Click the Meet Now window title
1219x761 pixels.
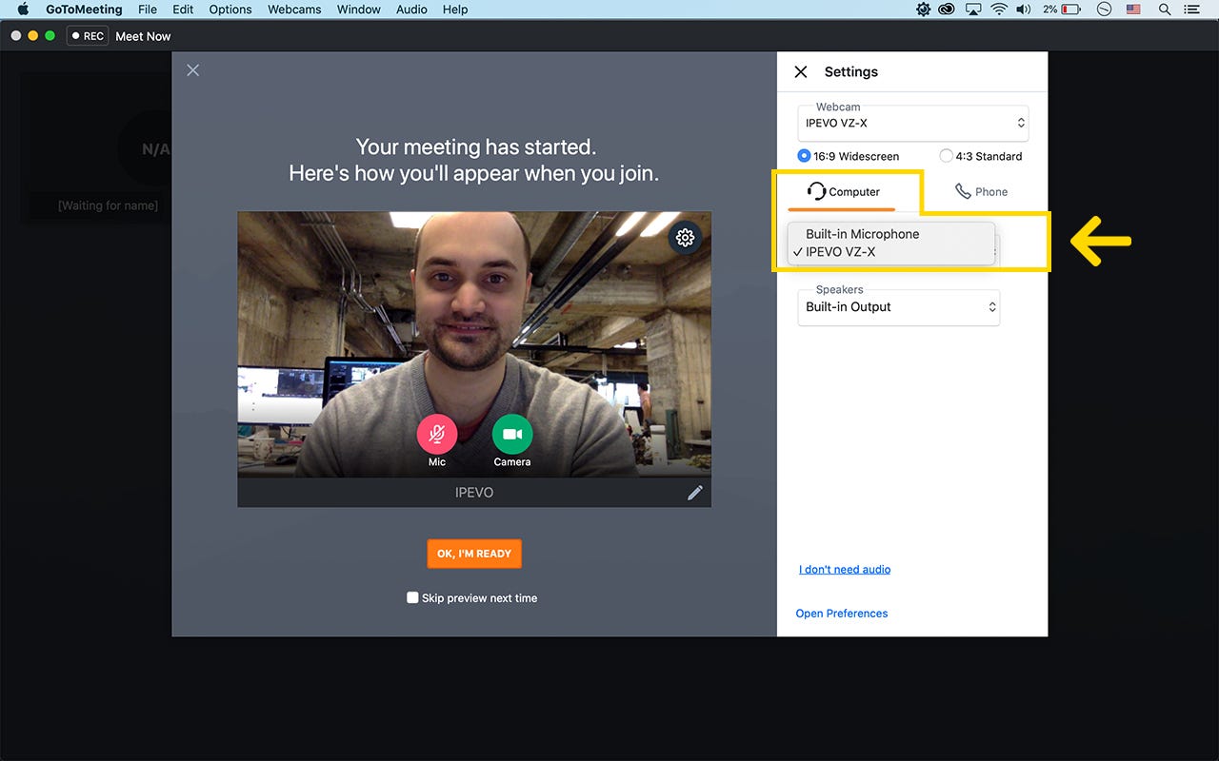pyautogui.click(x=143, y=36)
